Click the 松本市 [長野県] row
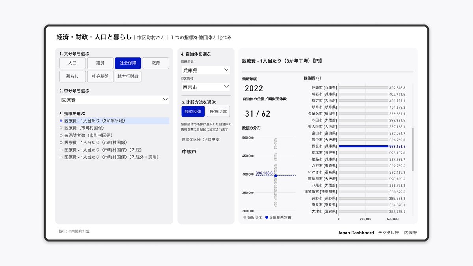Viewport: 473px width, 266px height. 359,153
